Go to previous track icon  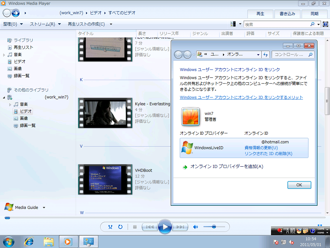click(150, 227)
